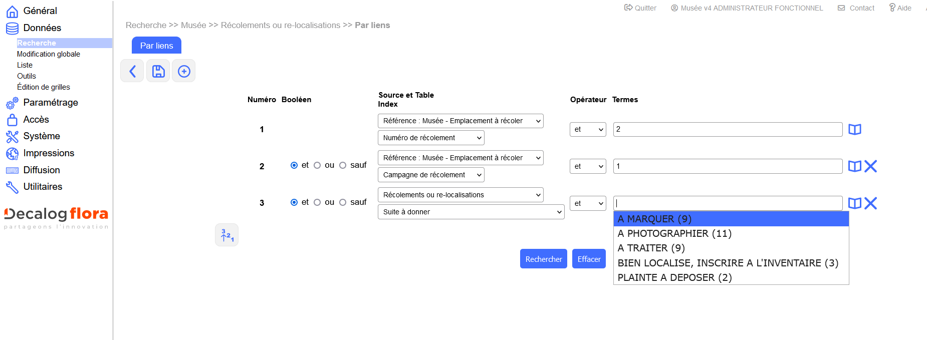Open index book icon for row 3

click(x=854, y=203)
